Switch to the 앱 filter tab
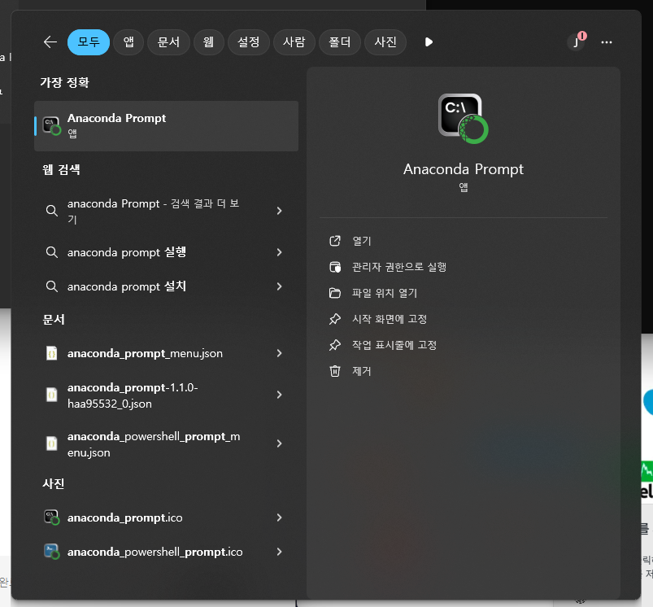Image resolution: width=653 pixels, height=607 pixels. click(128, 42)
